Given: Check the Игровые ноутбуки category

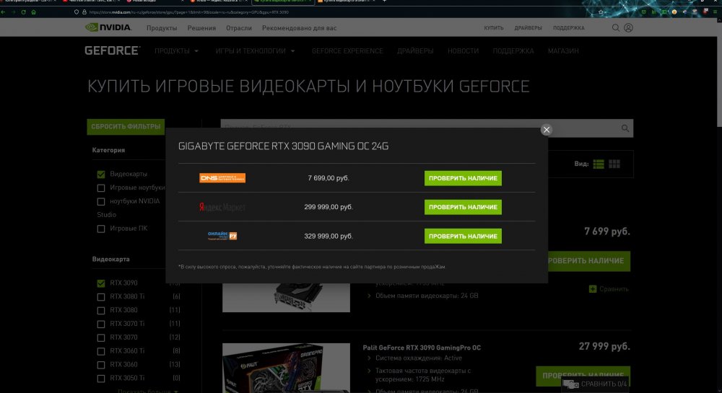Looking at the screenshot, I should pyautogui.click(x=101, y=188).
